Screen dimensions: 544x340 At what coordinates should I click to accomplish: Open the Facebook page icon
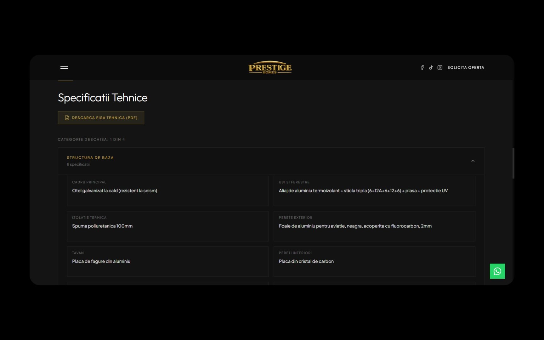point(422,67)
